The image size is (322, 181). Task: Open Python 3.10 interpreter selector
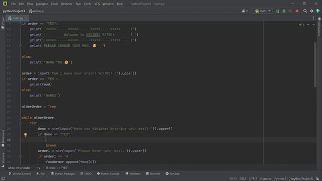[294, 179]
